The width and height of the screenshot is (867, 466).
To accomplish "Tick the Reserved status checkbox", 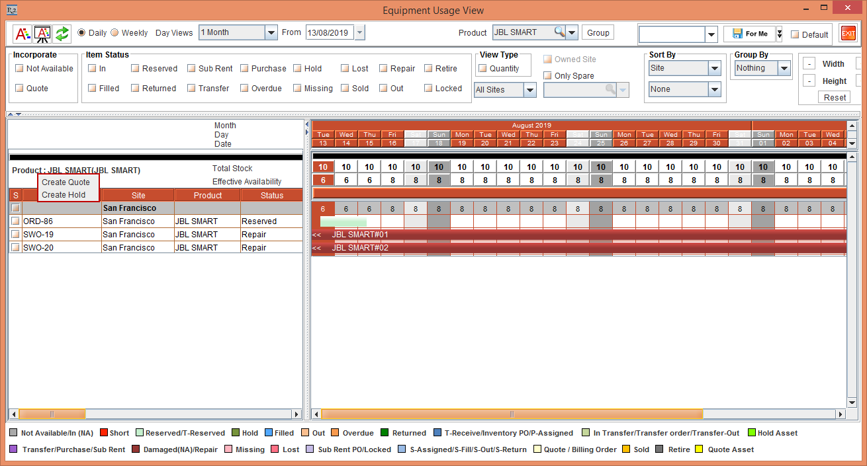I will [x=135, y=68].
